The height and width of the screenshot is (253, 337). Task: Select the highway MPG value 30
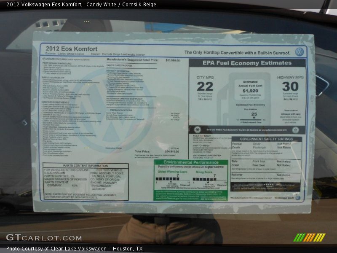coord(290,86)
